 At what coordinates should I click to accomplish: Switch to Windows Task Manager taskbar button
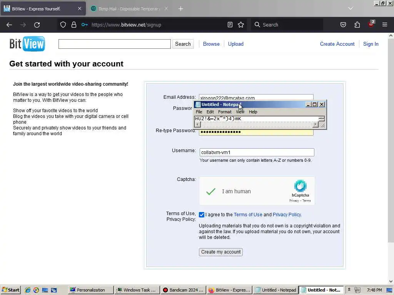pyautogui.click(x=137, y=290)
